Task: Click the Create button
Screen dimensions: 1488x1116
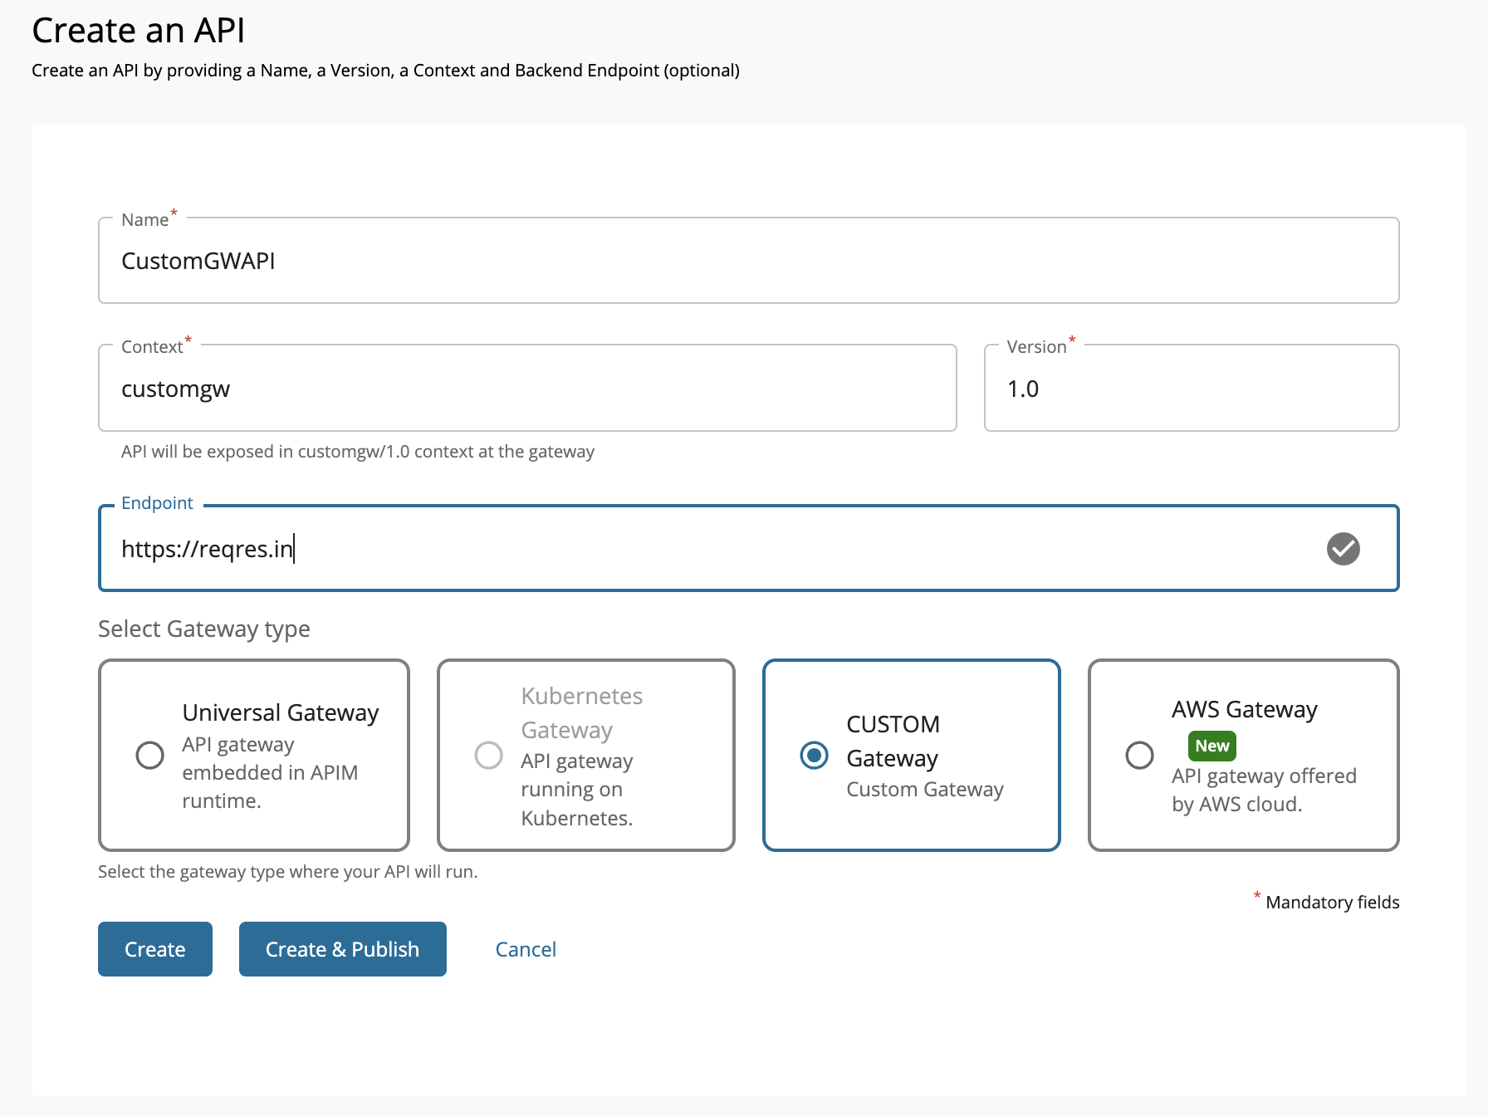Action: (154, 949)
